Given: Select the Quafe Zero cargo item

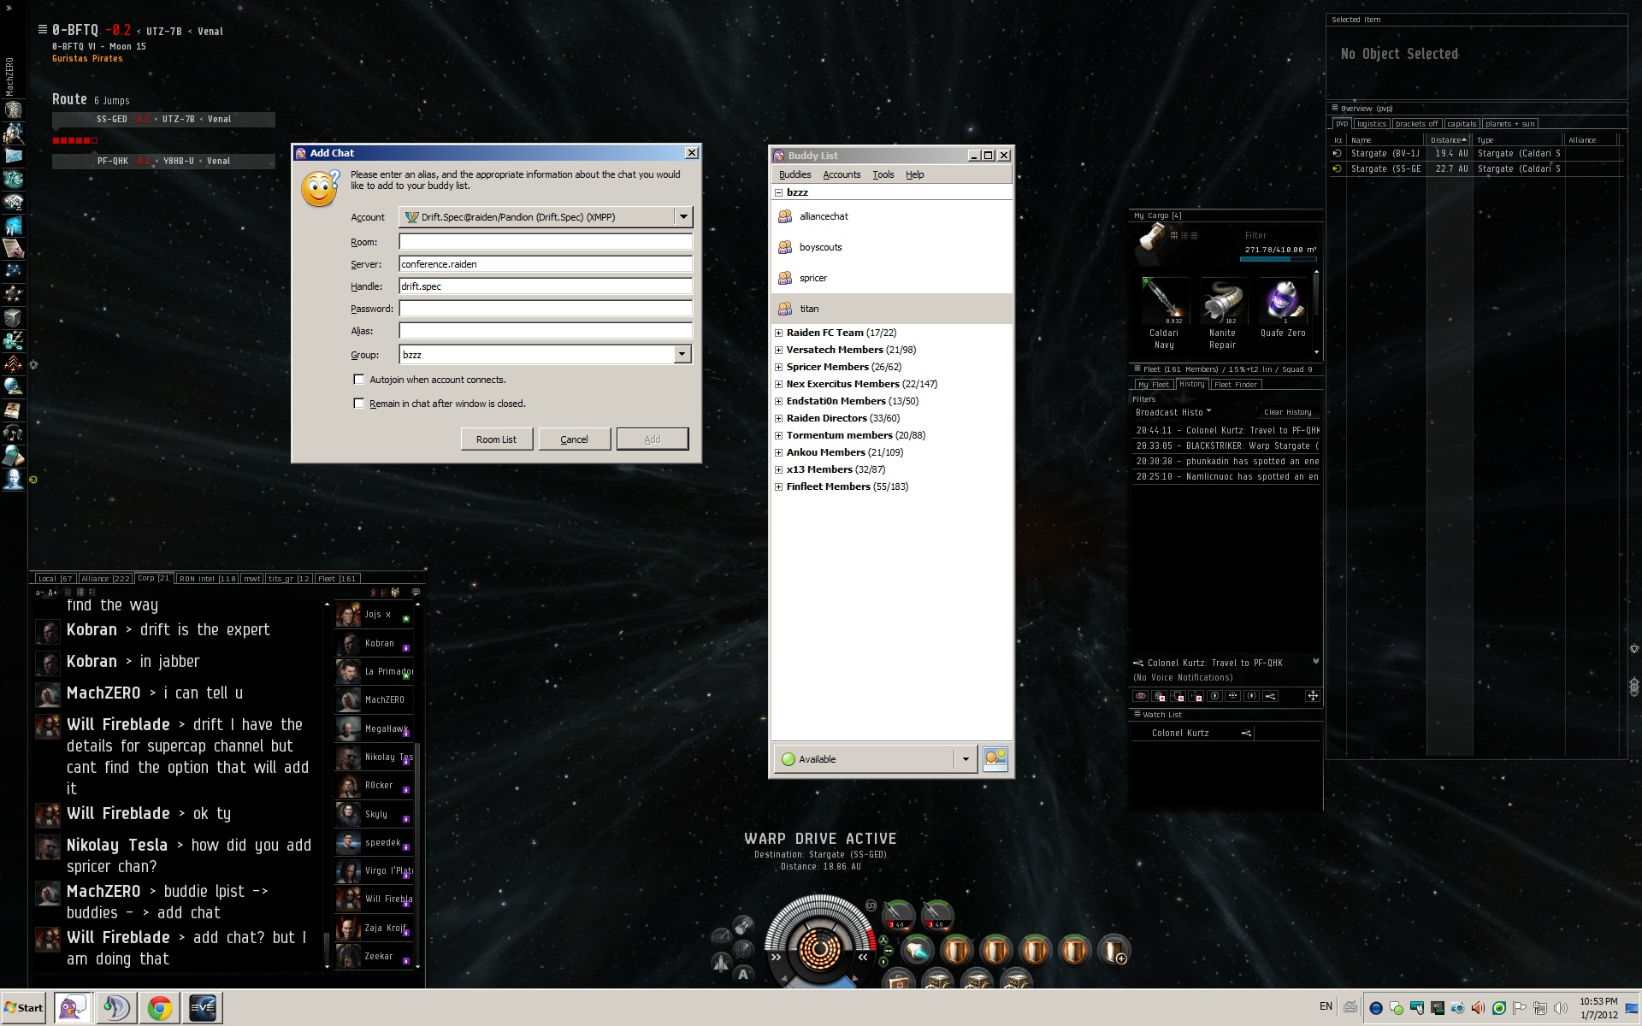Looking at the screenshot, I should (1282, 303).
